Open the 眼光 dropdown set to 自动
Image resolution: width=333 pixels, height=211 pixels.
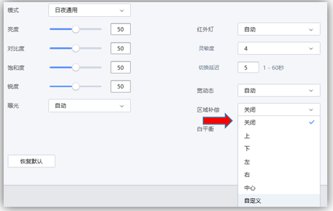click(89, 105)
